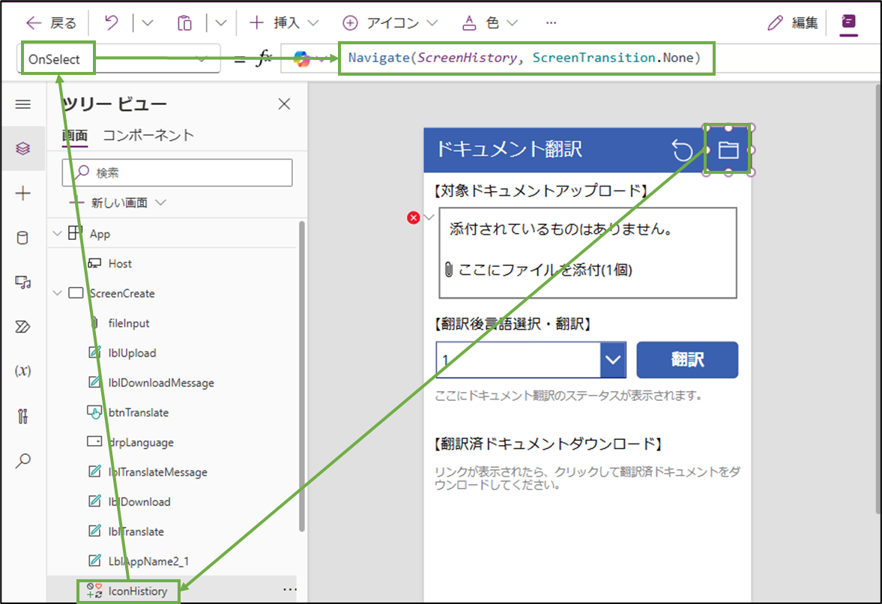The width and height of the screenshot is (882, 604).
Task: Click the tree view vertical scrollbar
Action: (x=302, y=377)
